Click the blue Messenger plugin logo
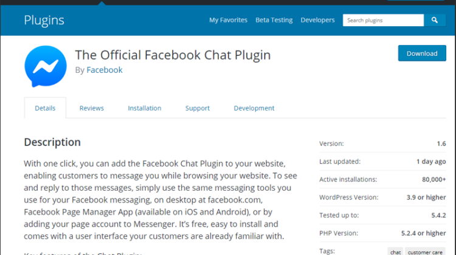This screenshot has height=255, width=456. pyautogui.click(x=45, y=66)
